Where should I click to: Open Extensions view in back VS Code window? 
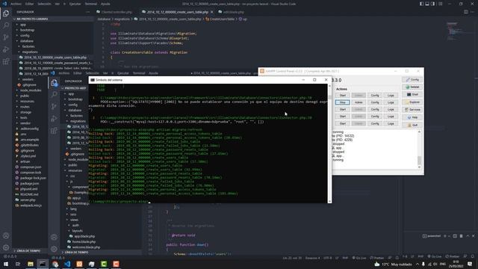tap(6, 61)
